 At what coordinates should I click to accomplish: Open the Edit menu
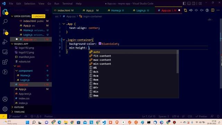point(18,3)
